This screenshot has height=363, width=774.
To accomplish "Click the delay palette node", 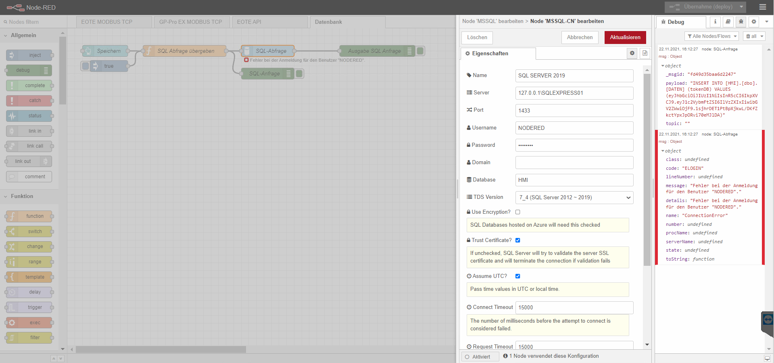I will [x=29, y=292].
